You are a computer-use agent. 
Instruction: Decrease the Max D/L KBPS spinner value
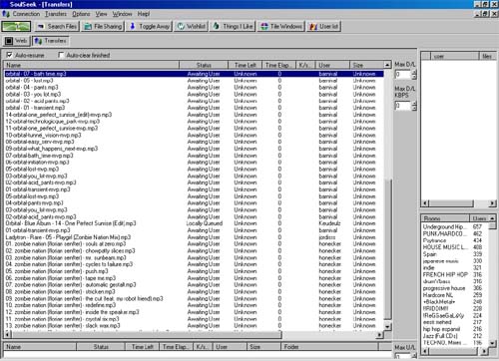click(414, 108)
